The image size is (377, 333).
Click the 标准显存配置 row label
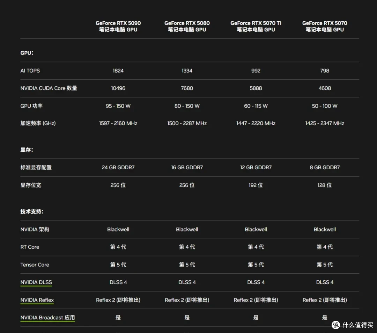pos(36,168)
